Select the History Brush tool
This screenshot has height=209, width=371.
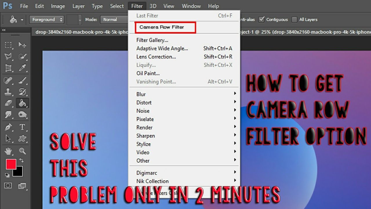pyautogui.click(x=22, y=92)
